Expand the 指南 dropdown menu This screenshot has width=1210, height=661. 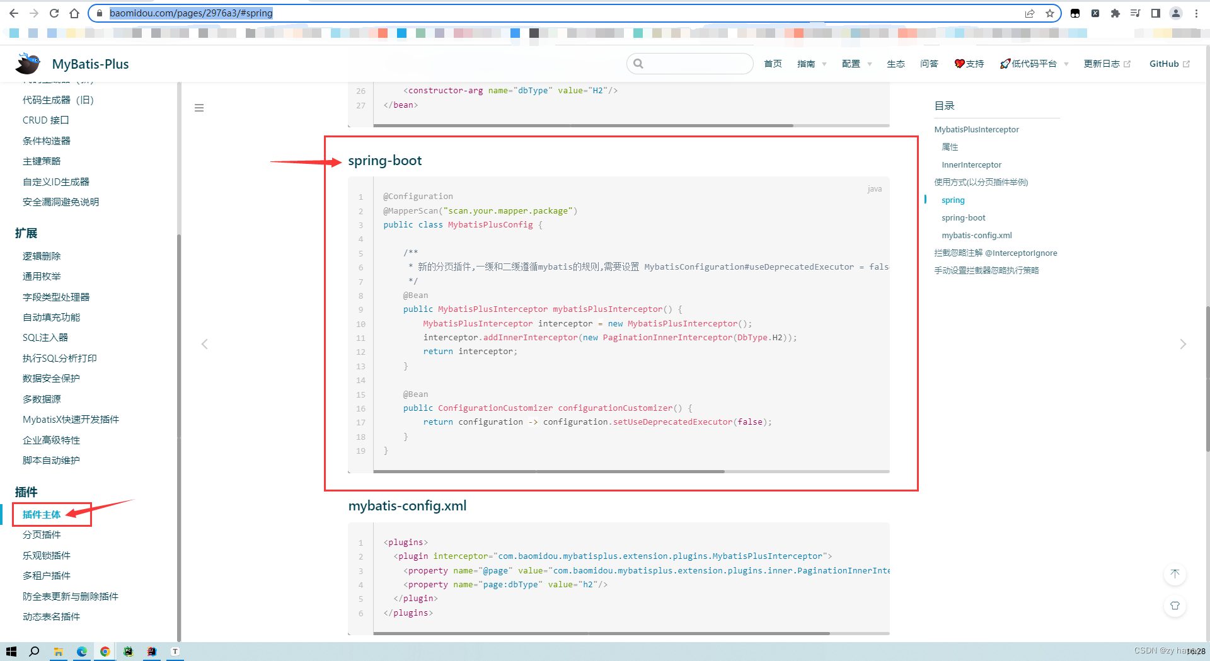tap(812, 64)
